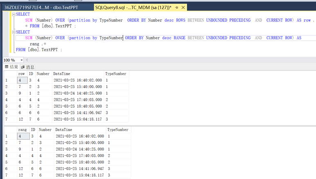
Task: Select rang value 12 in row 6
Action: (x=23, y=169)
